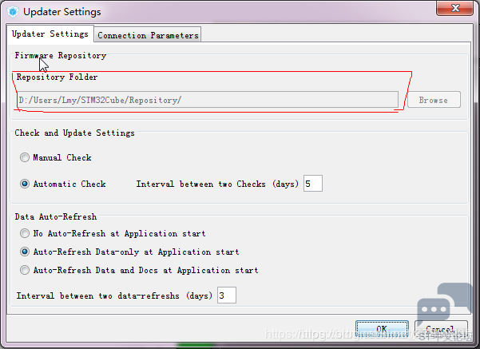
Task: Choose the Automatic Check option
Action: click(25, 184)
